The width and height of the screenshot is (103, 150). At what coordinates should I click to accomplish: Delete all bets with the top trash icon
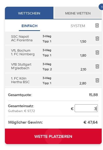click(97, 26)
